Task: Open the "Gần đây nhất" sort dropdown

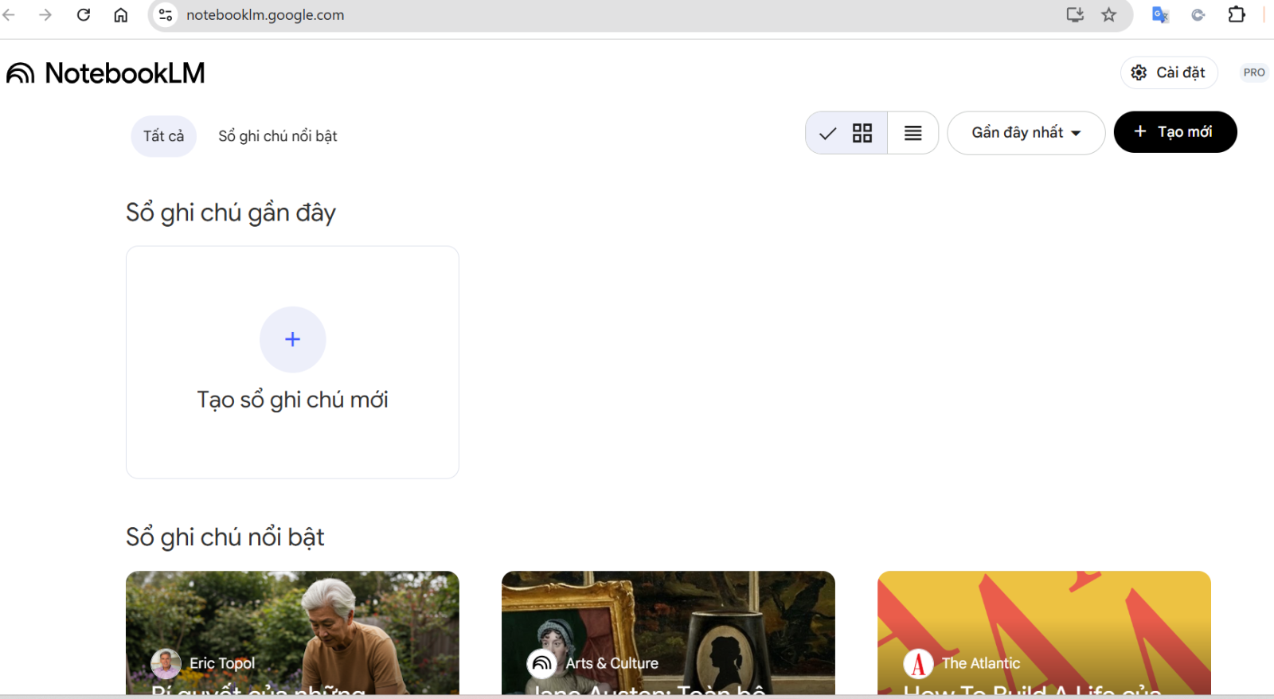Action: tap(1026, 133)
